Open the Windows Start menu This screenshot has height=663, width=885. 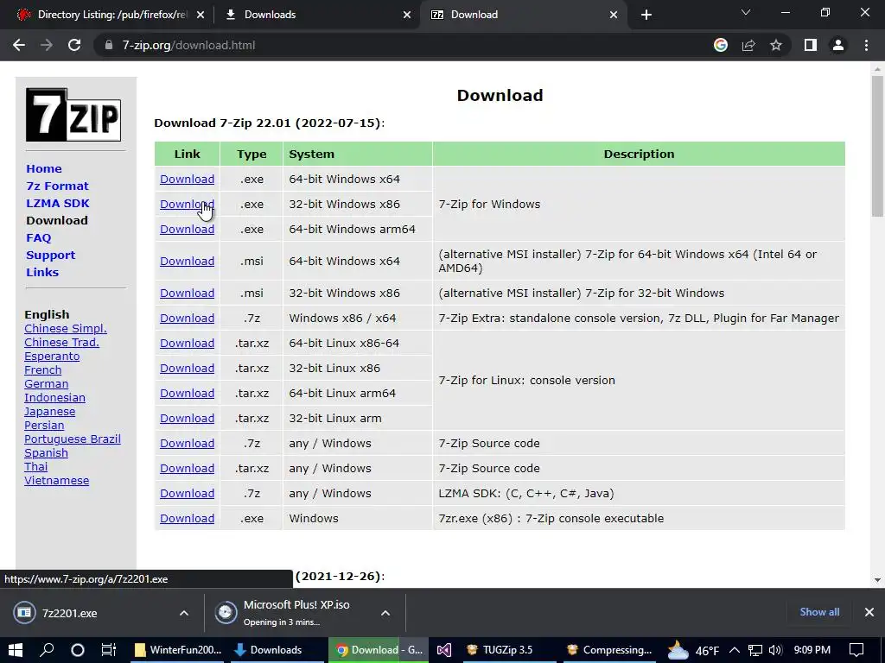click(16, 650)
